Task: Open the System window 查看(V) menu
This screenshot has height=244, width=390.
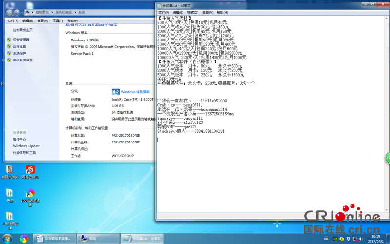Action: [42, 20]
